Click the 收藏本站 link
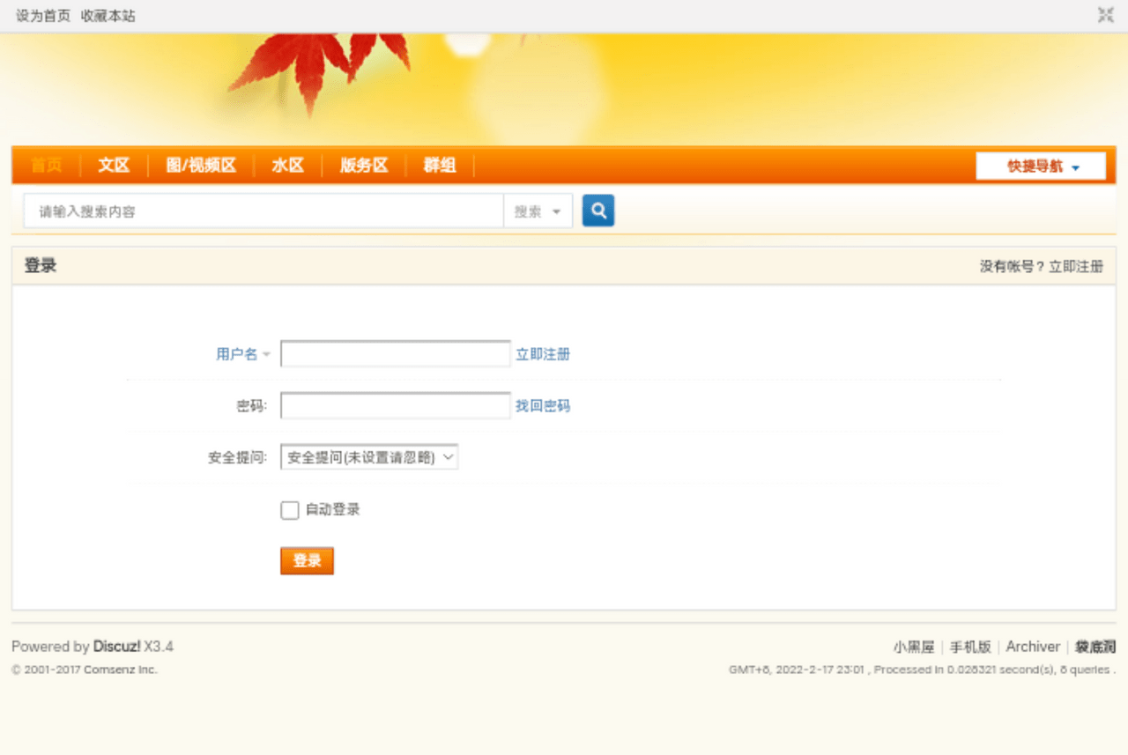 click(x=108, y=16)
